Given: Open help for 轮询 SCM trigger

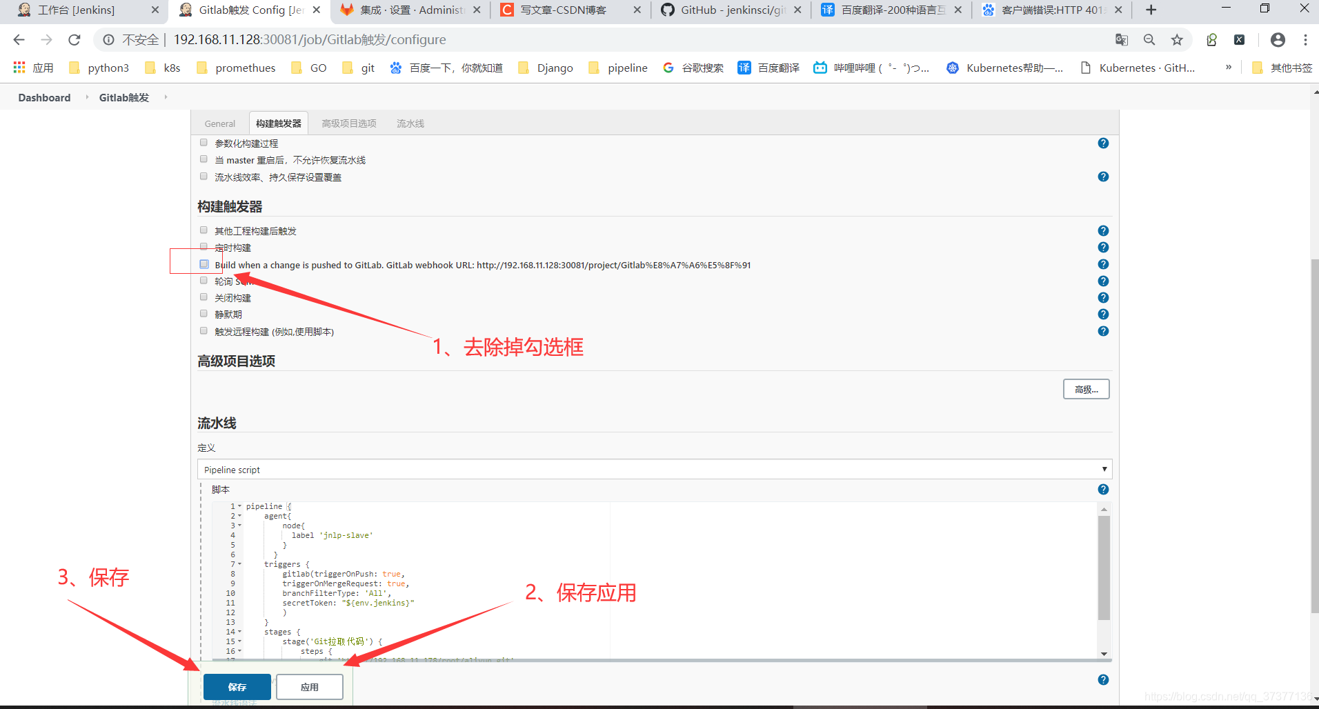Looking at the screenshot, I should pos(1103,281).
